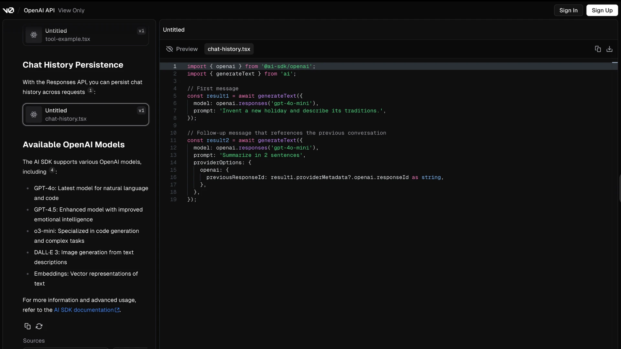Click line number 1 in the editor

[175, 66]
